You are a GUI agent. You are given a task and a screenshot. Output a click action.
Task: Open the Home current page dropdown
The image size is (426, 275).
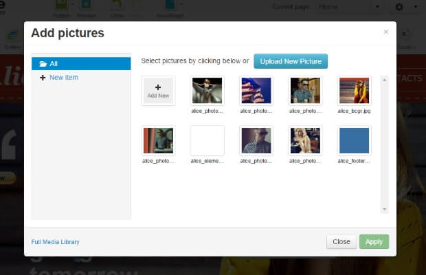pyautogui.click(x=349, y=7)
